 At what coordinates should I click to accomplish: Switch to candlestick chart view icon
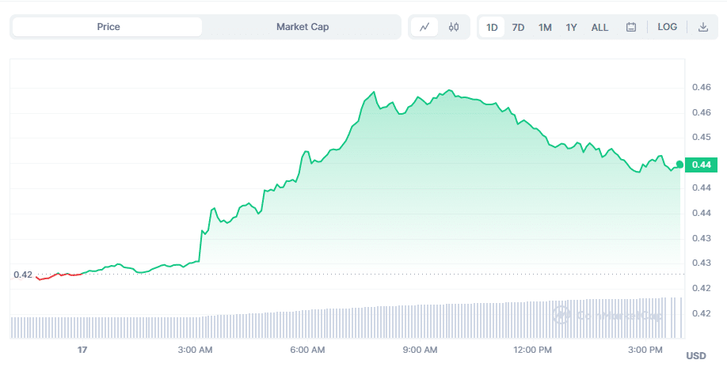click(x=454, y=27)
